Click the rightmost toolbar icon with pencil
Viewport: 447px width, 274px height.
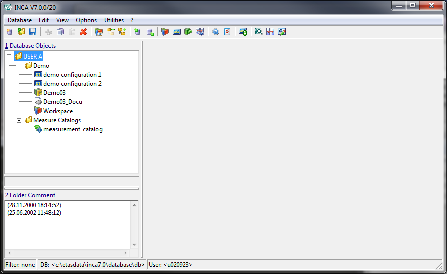(x=282, y=32)
